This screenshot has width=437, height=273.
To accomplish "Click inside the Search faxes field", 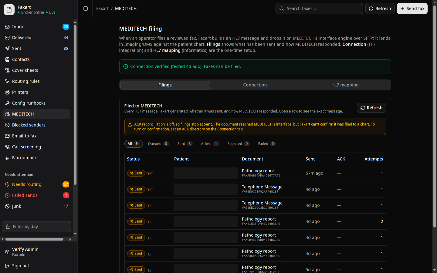I will (319, 8).
